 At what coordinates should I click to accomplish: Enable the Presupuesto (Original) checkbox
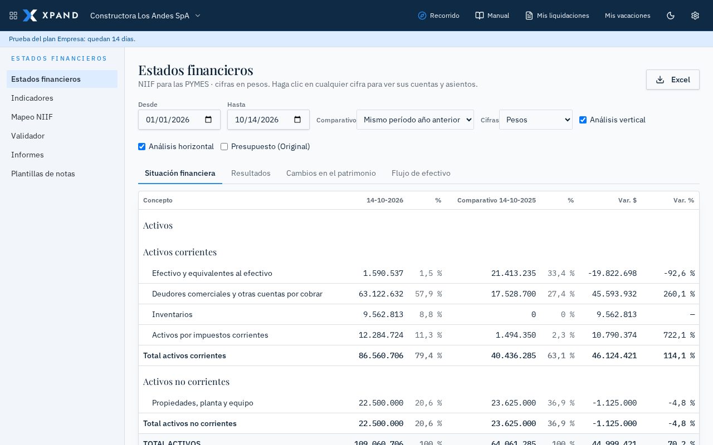click(x=224, y=146)
